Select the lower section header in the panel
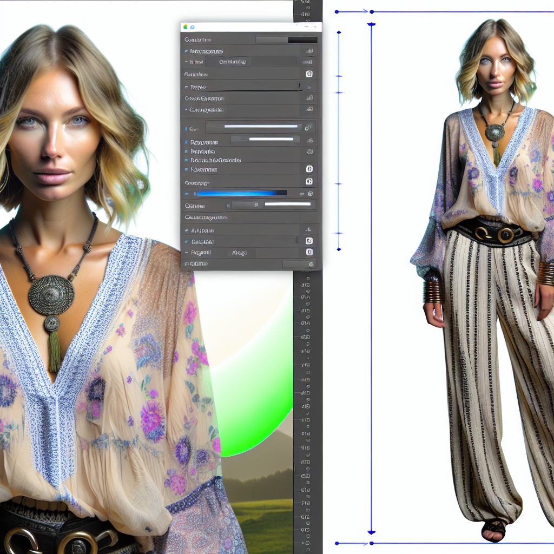Screen dimensions: 554x554 coord(206,217)
